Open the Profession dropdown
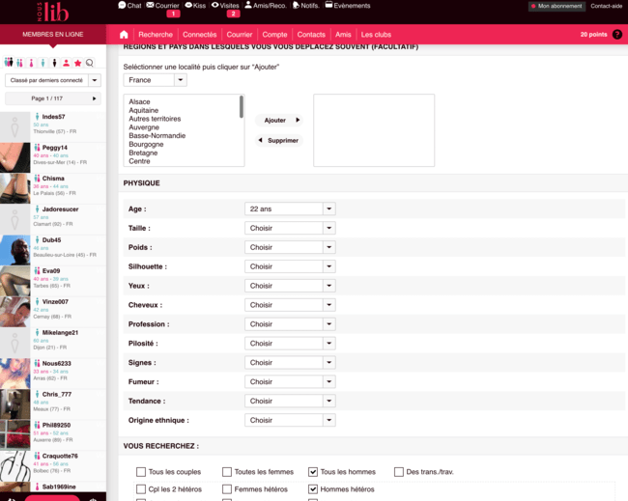This screenshot has height=501, width=628. [290, 324]
